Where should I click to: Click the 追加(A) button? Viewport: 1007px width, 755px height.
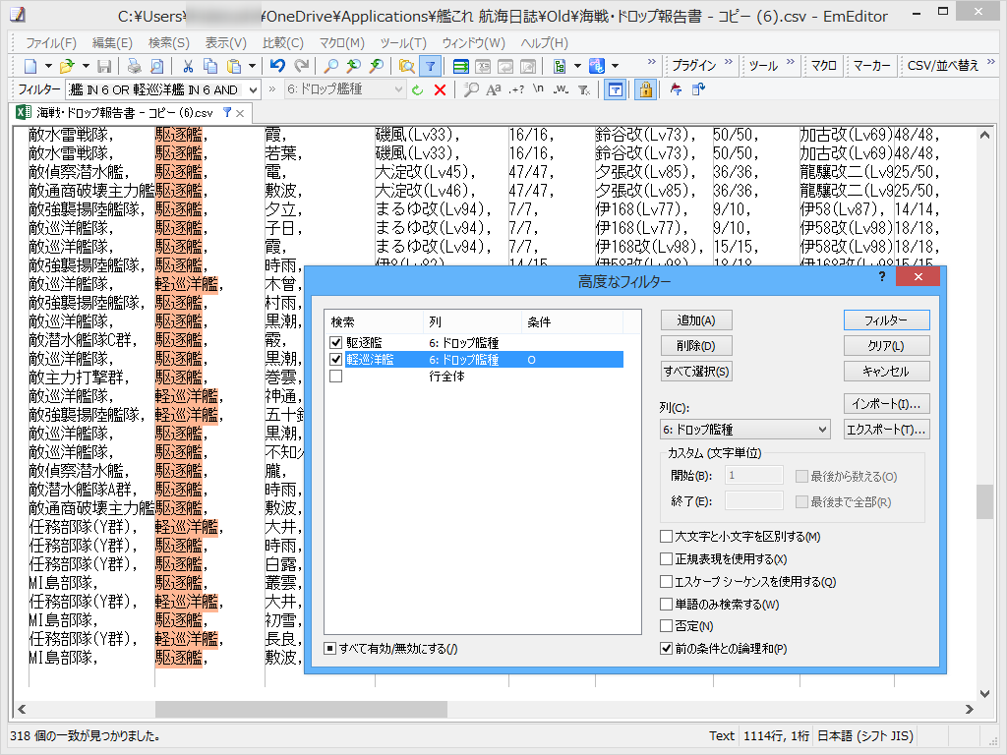click(x=696, y=320)
